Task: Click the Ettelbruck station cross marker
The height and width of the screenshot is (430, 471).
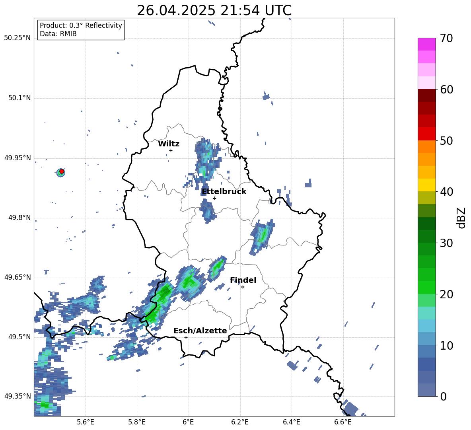Action: (x=214, y=198)
